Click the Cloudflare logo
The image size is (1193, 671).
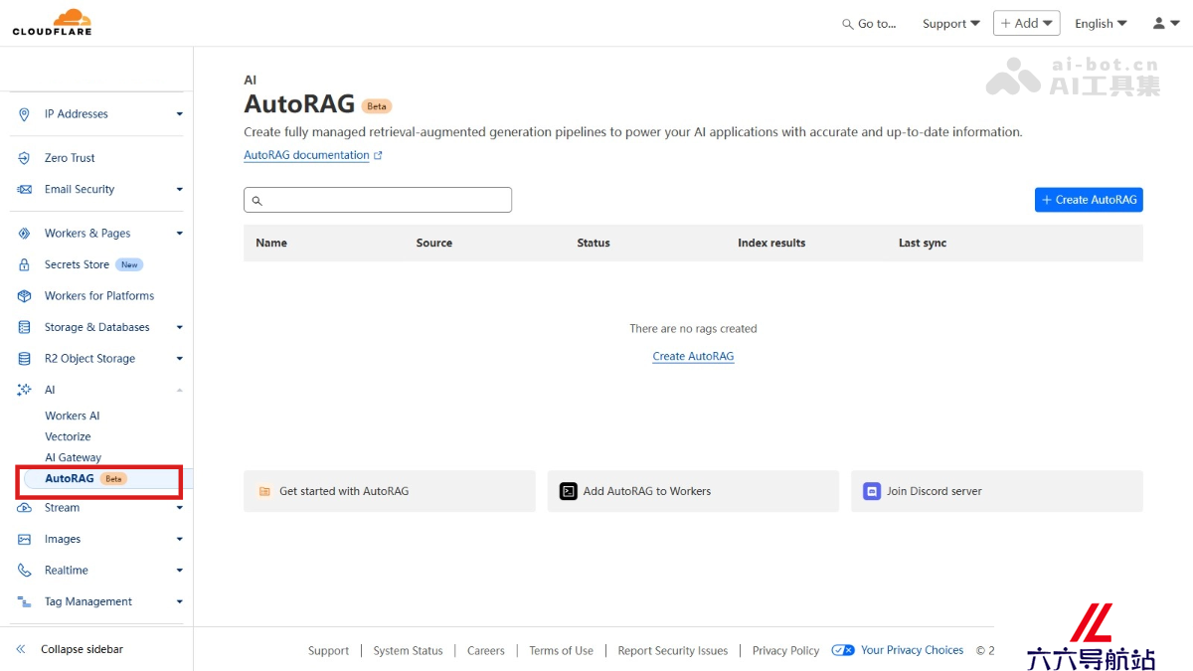tap(52, 22)
